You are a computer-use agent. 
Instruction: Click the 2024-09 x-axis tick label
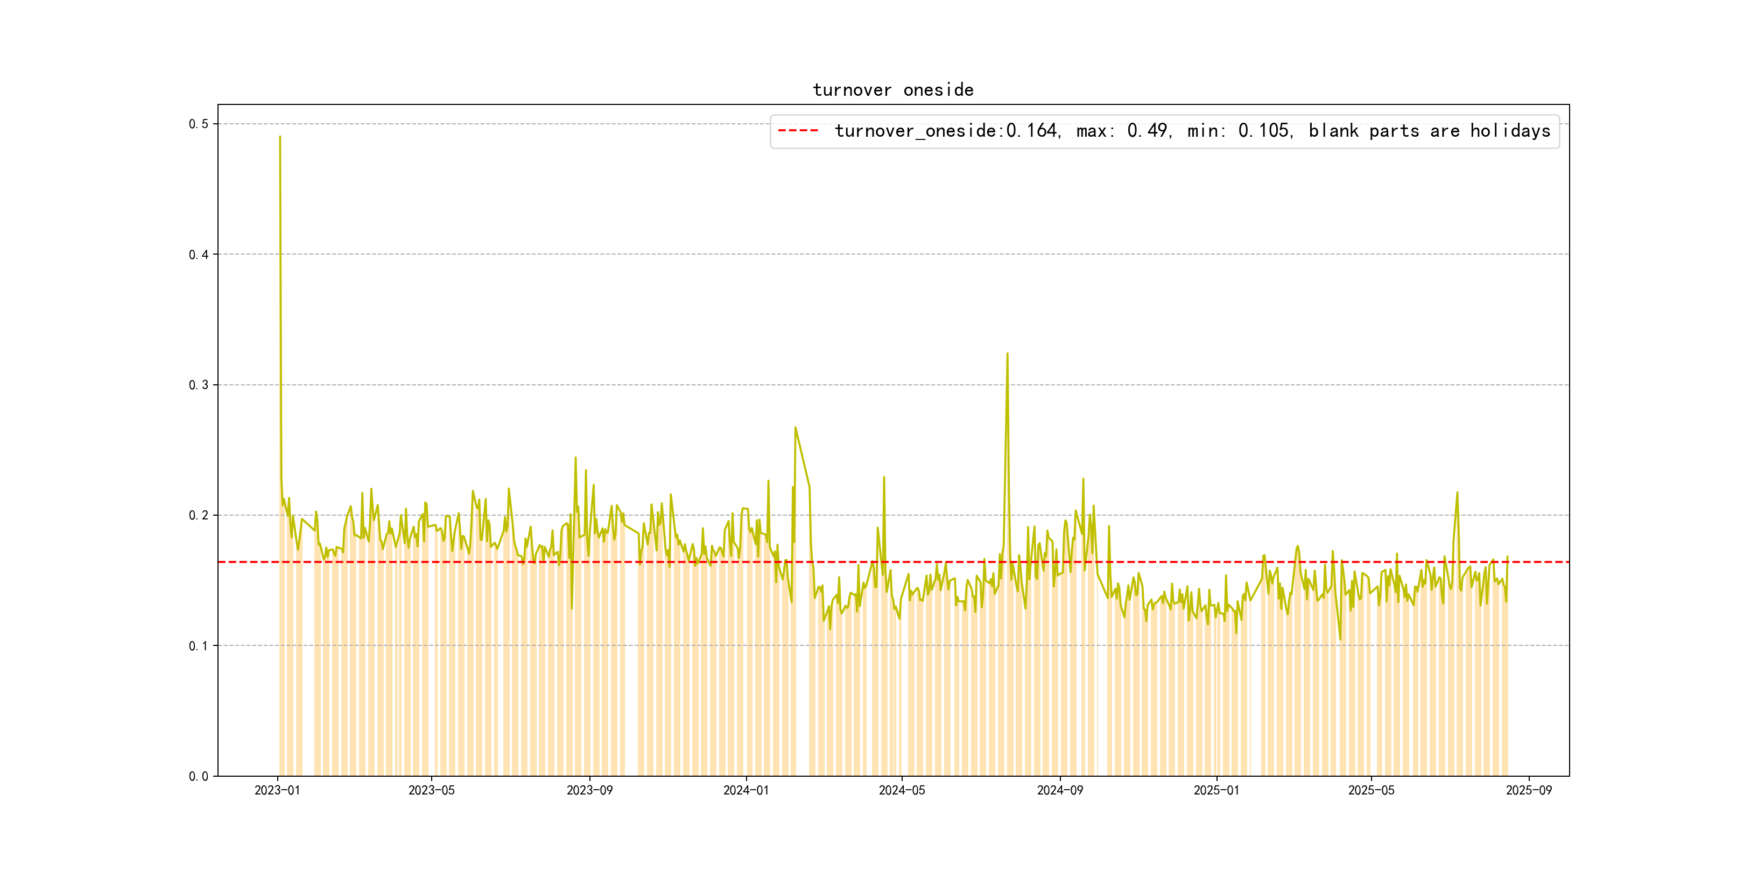pos(1059,790)
